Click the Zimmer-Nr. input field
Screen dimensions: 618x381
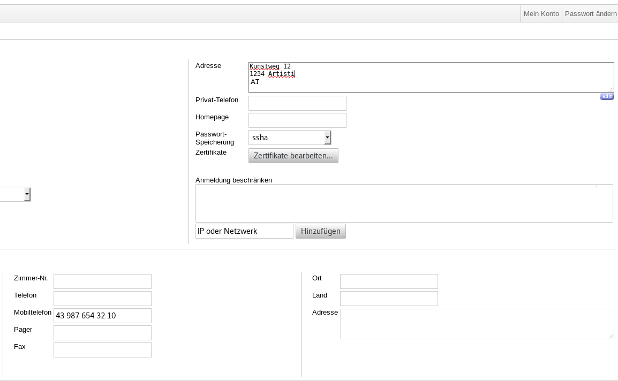pyautogui.click(x=102, y=281)
